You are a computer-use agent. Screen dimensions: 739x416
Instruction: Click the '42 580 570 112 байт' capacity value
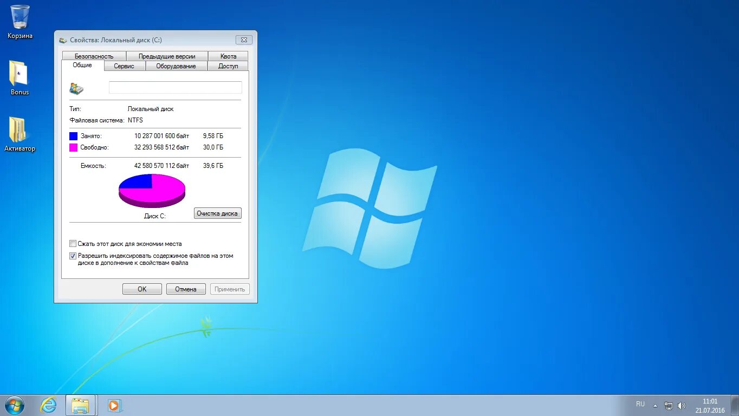tap(161, 166)
